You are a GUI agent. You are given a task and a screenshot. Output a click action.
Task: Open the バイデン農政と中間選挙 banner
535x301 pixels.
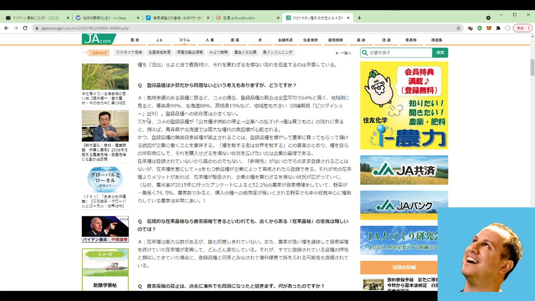(x=105, y=229)
